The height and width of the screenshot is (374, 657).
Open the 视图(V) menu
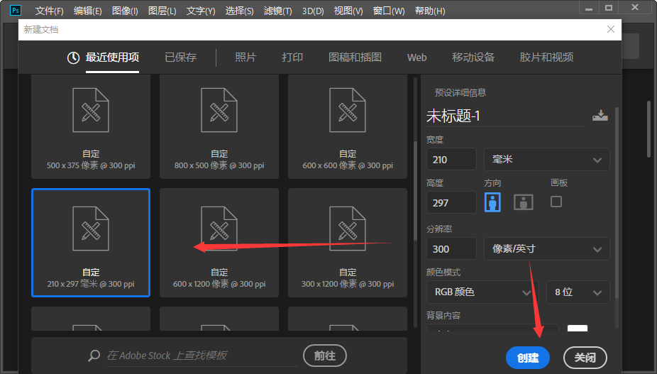pos(348,11)
